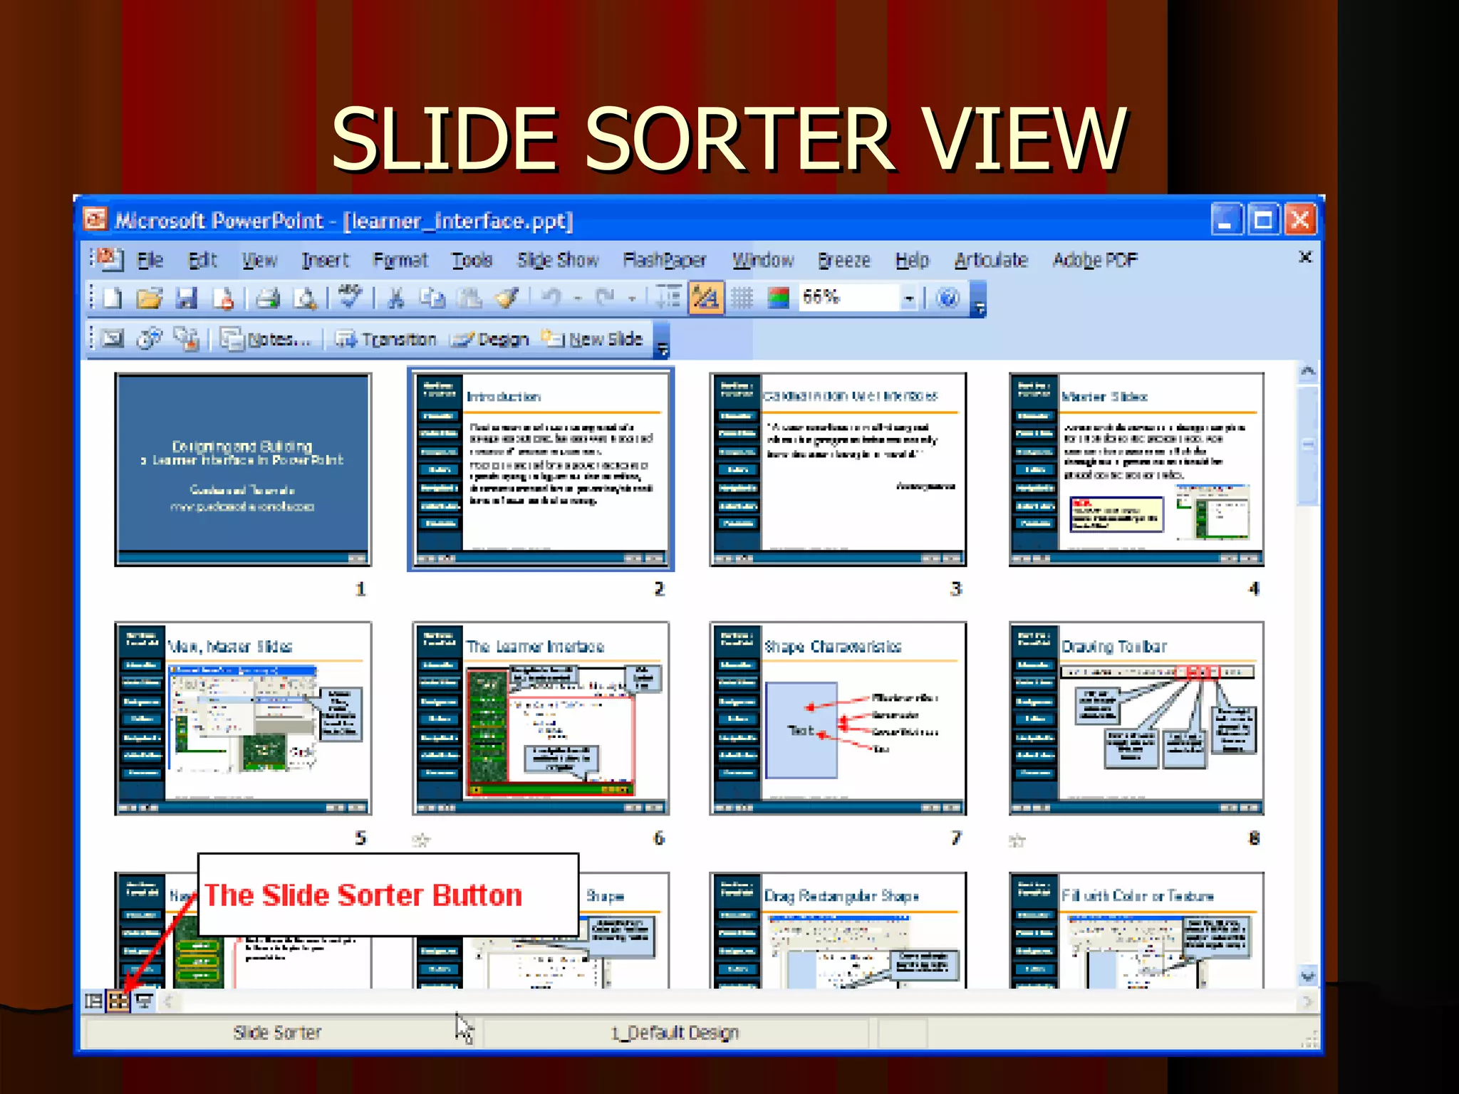Screen dimensions: 1459x1094
Task: Click the Expand All icon
Action: [668, 298]
